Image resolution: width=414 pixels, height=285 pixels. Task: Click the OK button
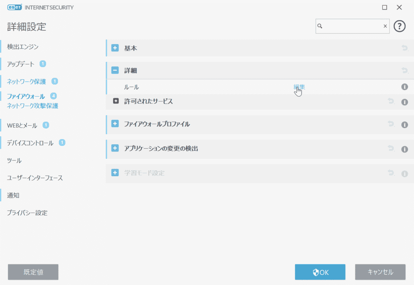320,272
